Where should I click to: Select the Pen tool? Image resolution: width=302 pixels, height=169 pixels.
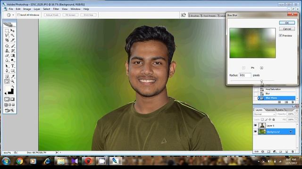click(x=7, y=71)
